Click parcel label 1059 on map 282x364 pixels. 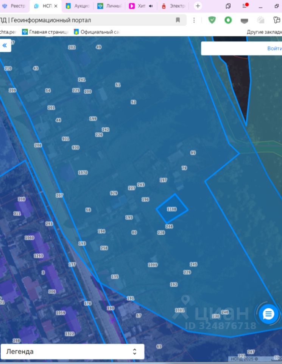(x=61, y=313)
